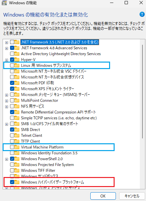146x201 pixels.
Task: Click folder icon next to SMB Direct
Action: point(17,129)
